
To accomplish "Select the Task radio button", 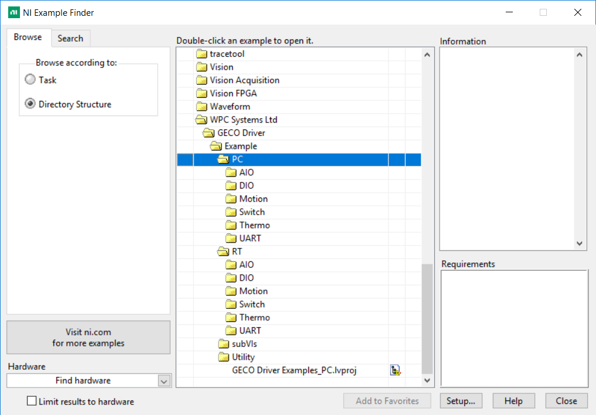I will coord(30,80).
